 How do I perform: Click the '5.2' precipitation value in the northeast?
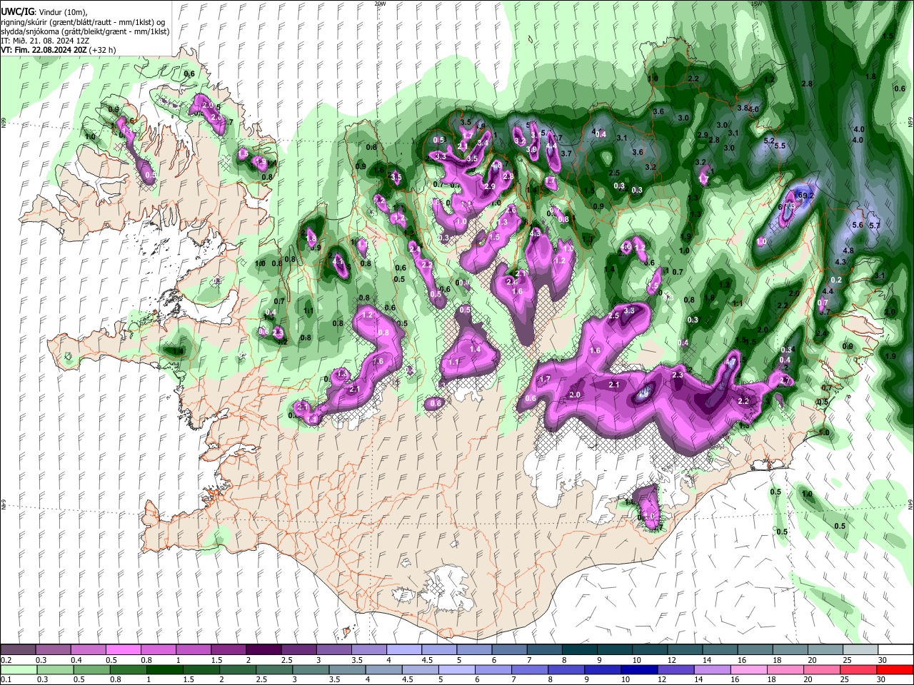[x=769, y=141]
